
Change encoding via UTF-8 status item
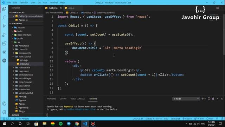pyautogui.click(x=159, y=119)
